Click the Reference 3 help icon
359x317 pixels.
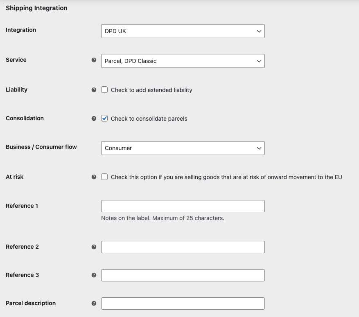[x=94, y=275]
